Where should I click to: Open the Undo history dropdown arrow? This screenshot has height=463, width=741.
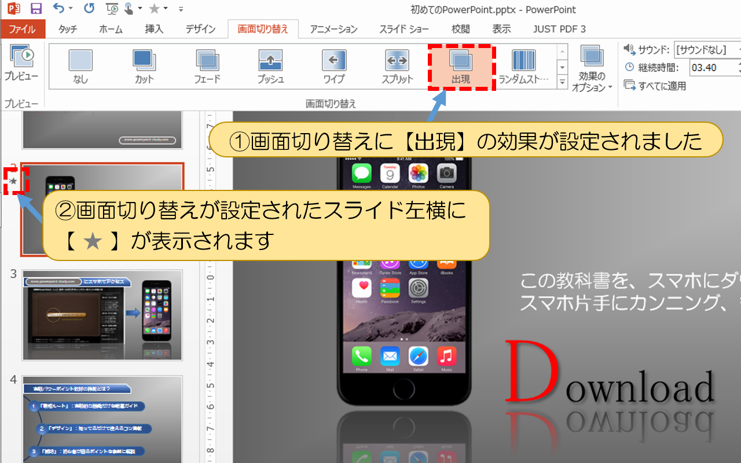71,9
